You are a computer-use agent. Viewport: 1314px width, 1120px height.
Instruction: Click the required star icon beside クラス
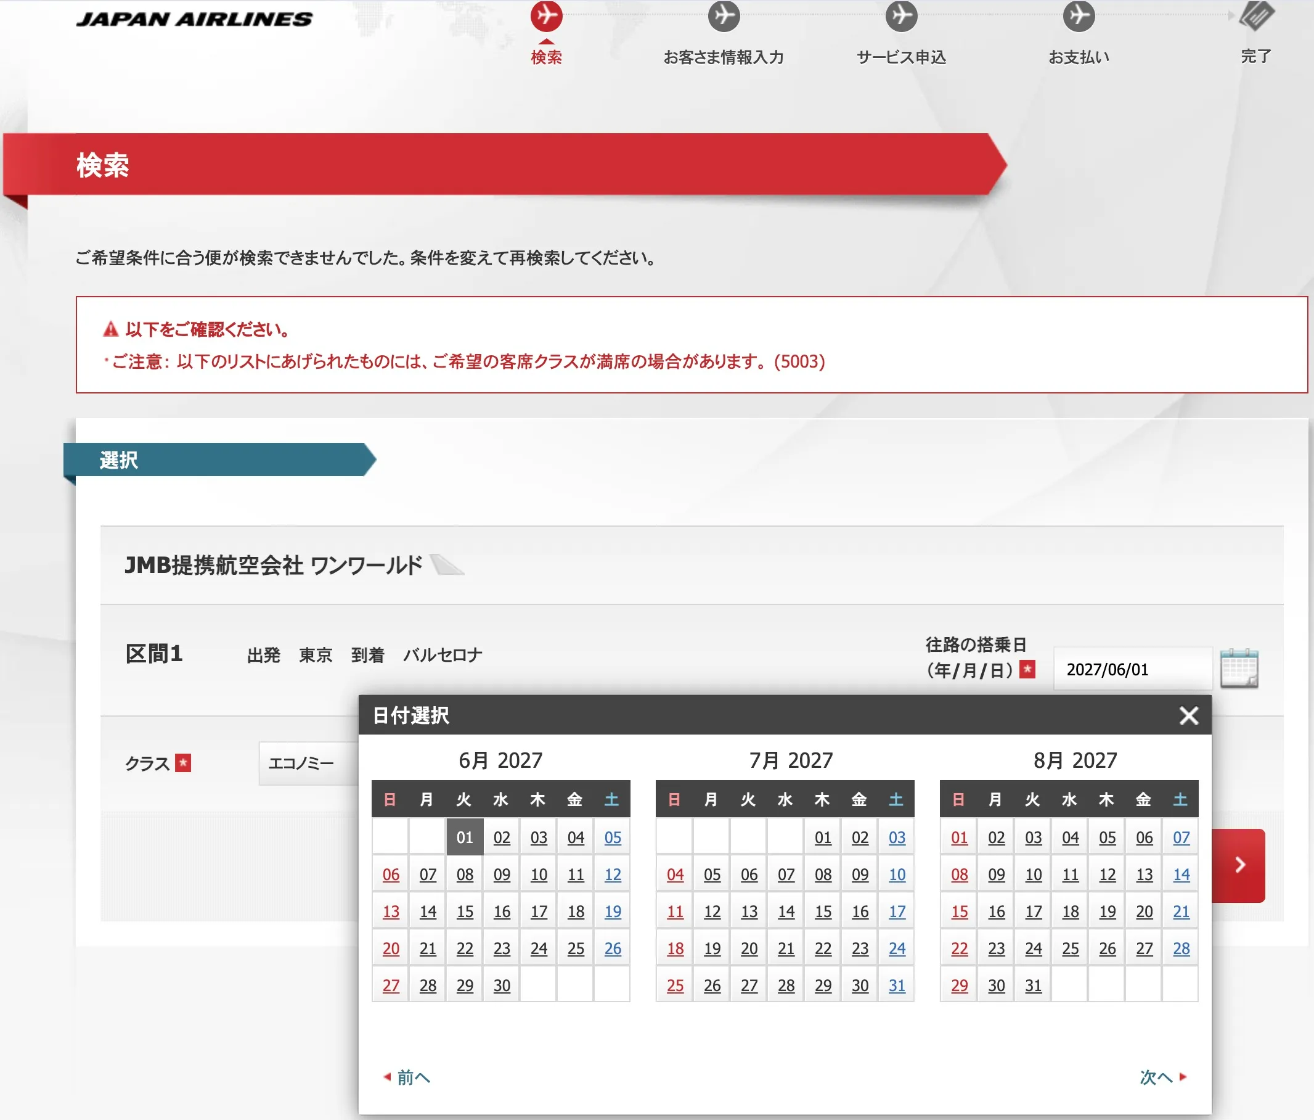pyautogui.click(x=183, y=762)
